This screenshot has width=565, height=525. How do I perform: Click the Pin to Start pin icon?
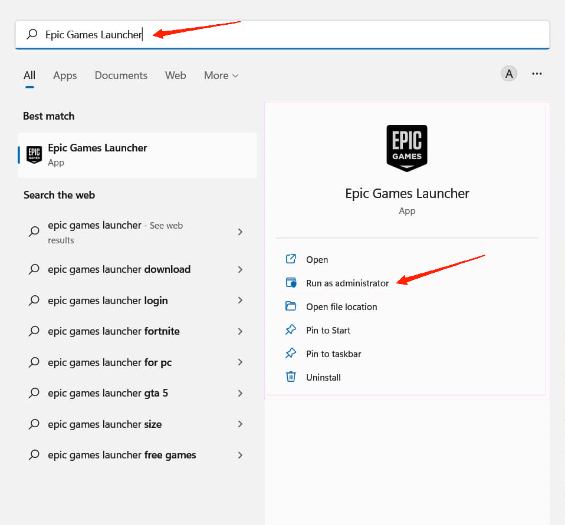291,330
